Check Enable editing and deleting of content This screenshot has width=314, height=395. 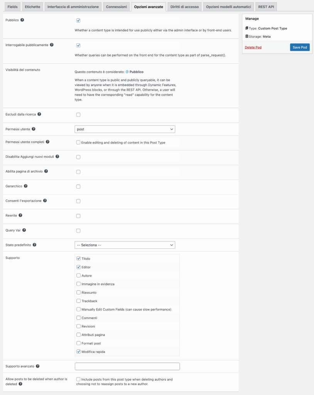click(x=78, y=142)
